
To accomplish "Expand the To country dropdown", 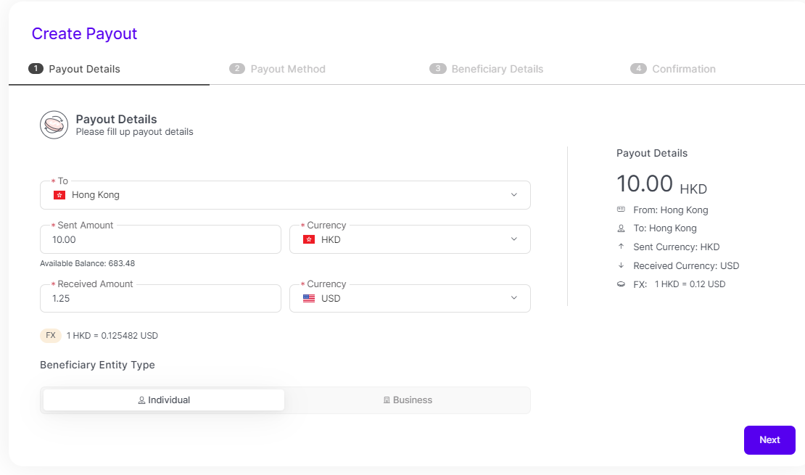I will point(513,195).
